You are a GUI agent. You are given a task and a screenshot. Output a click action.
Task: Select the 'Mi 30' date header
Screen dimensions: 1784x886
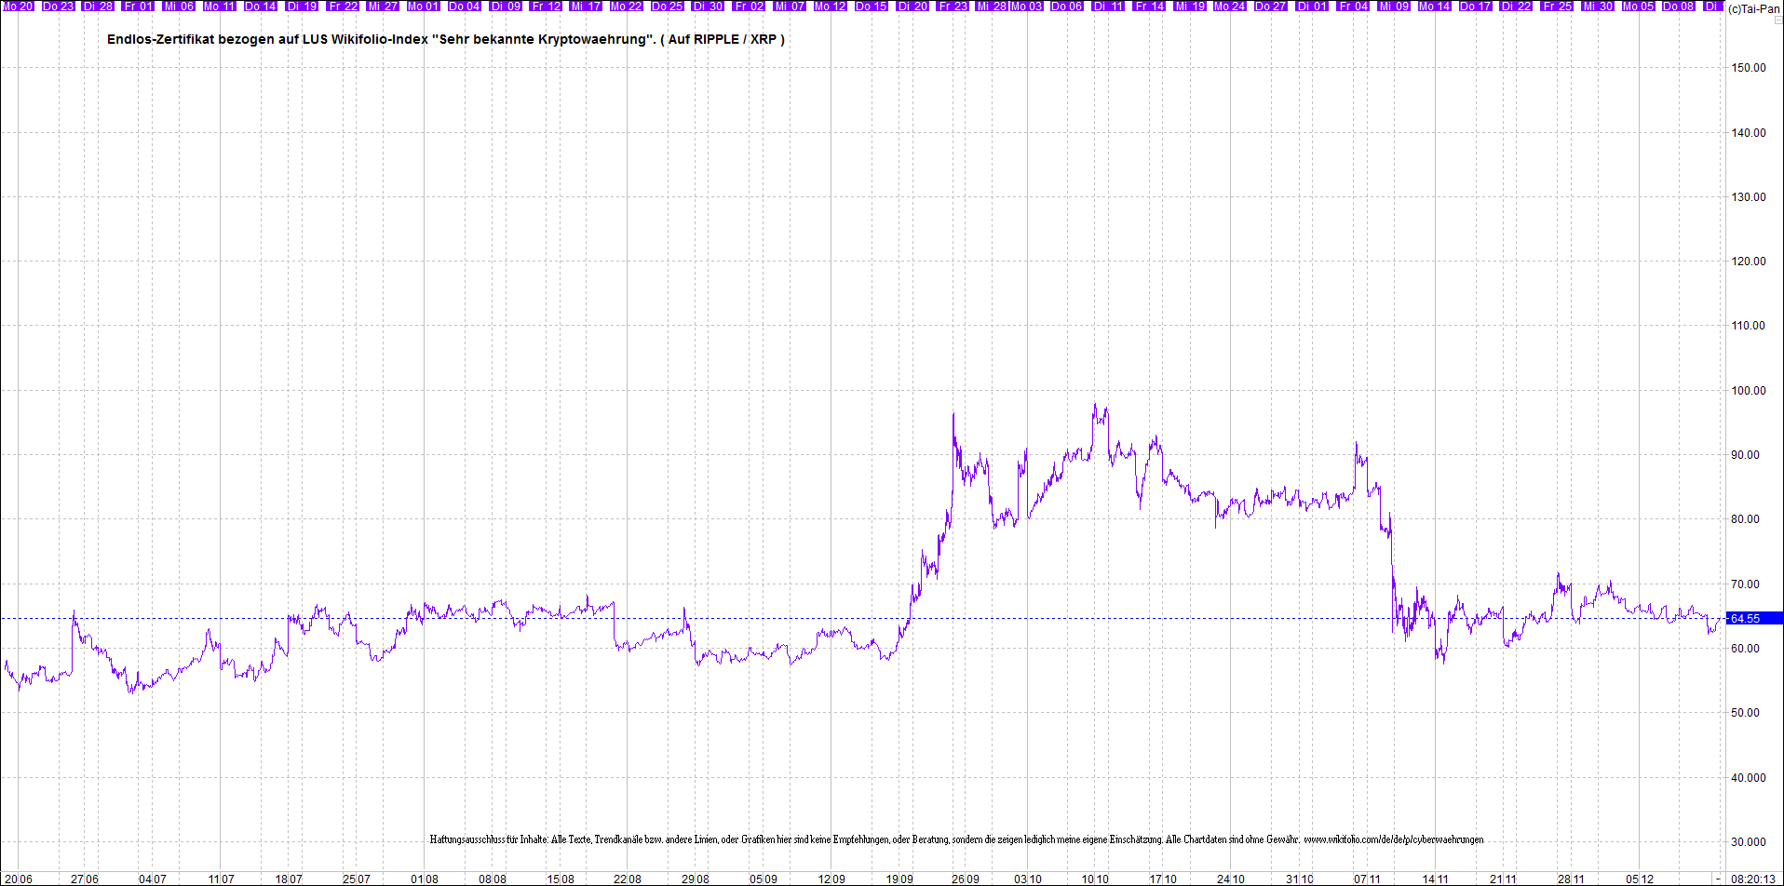[1598, 6]
